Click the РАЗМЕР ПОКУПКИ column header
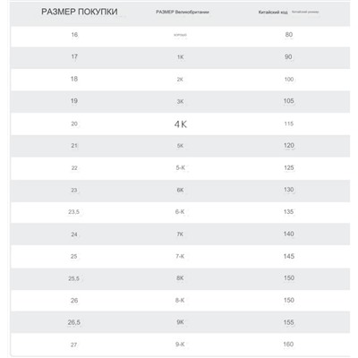 coord(80,12)
